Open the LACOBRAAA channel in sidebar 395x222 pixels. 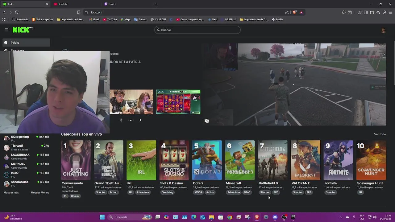pyautogui.click(x=26, y=157)
